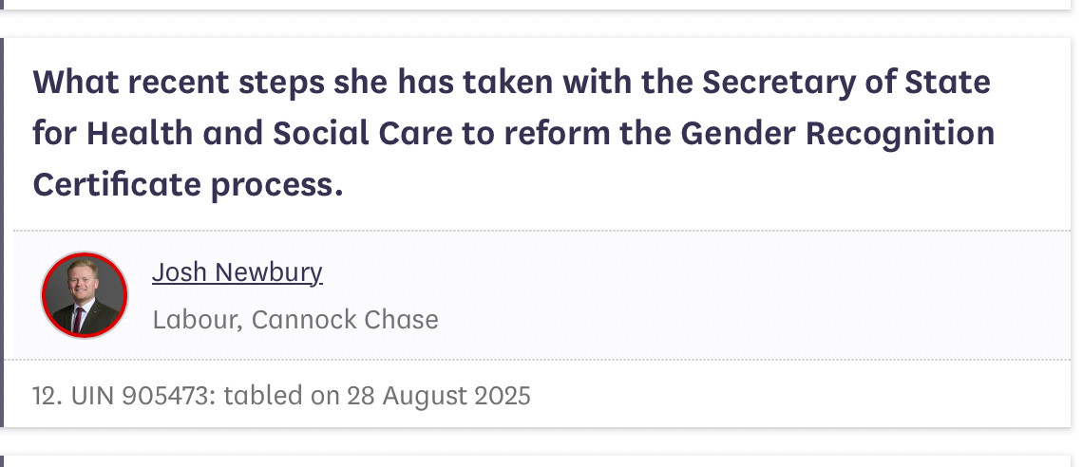Click the purple left border of question card
Viewport: 1083px width, 467px height.
(x=1, y=233)
